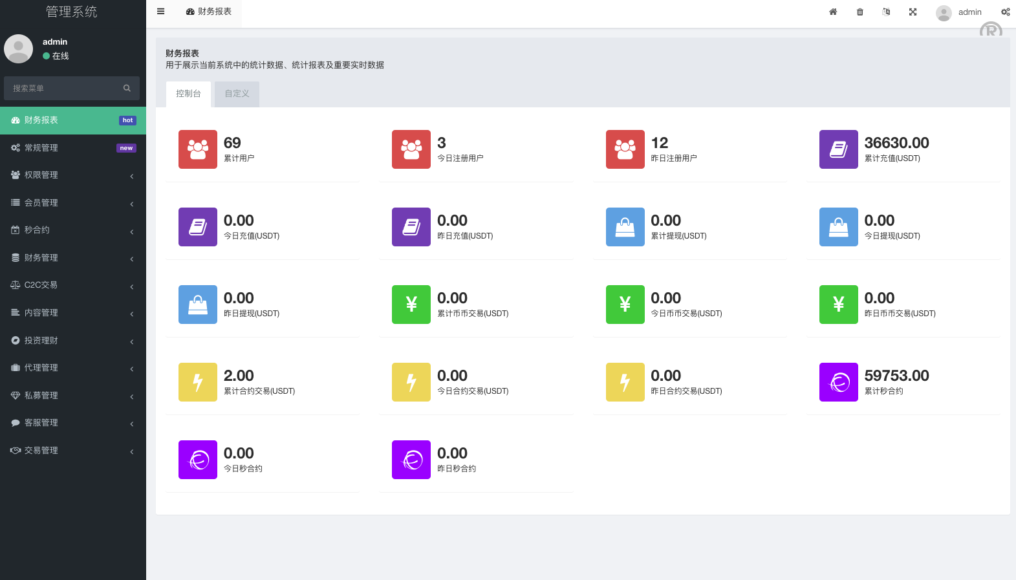Viewport: 1016px width, 580px height.
Task: Expand the 秒合约 sidebar menu
Action: click(x=72, y=230)
